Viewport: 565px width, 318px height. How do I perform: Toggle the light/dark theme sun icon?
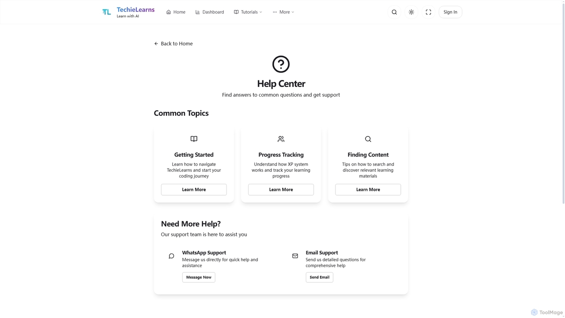pyautogui.click(x=411, y=12)
